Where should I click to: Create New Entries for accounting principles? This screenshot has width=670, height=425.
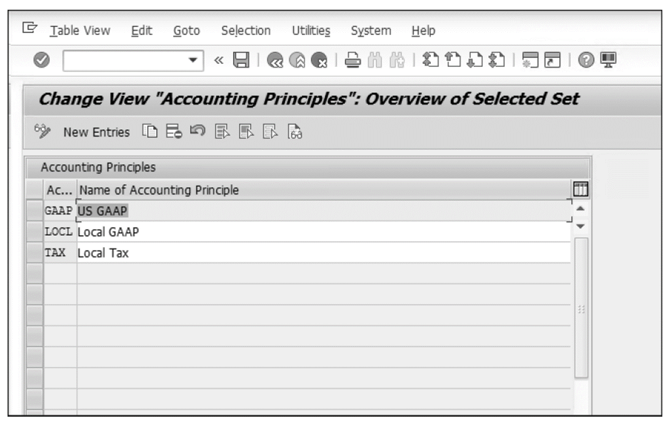(97, 132)
